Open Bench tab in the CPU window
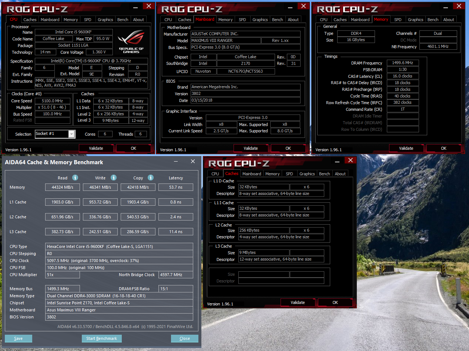 pos(123,20)
